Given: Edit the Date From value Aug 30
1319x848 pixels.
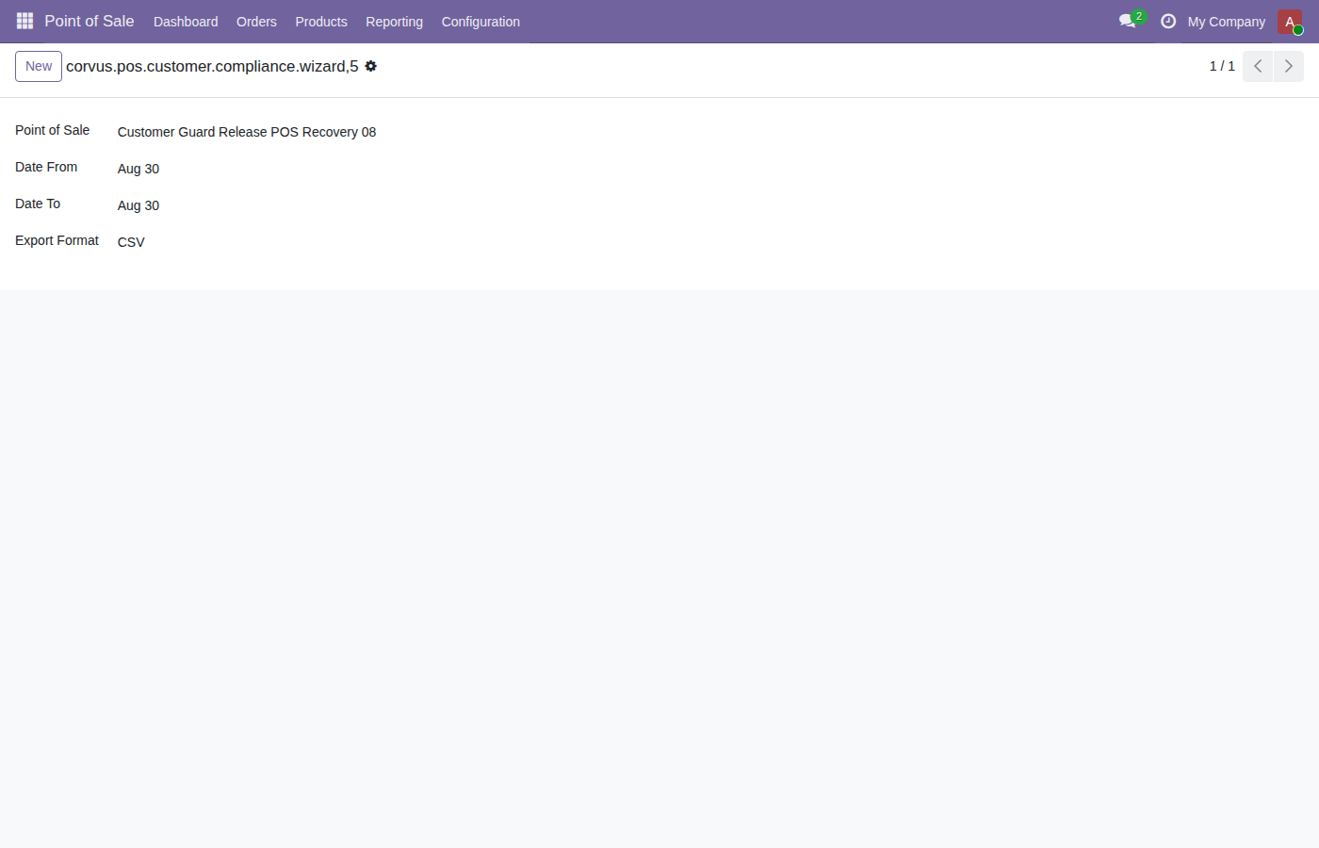Looking at the screenshot, I should [138, 169].
